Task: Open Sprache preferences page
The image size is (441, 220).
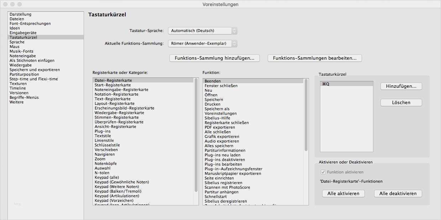Action: click(46, 42)
